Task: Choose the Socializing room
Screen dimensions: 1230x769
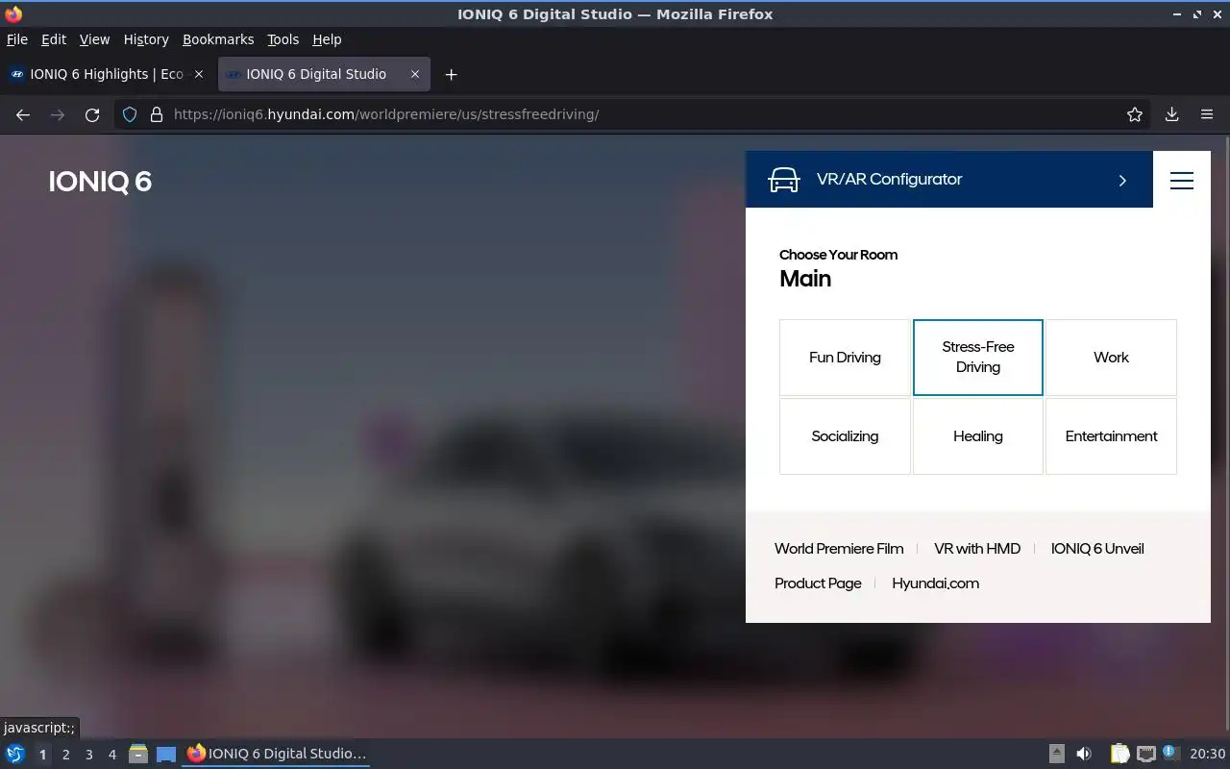Action: [845, 436]
